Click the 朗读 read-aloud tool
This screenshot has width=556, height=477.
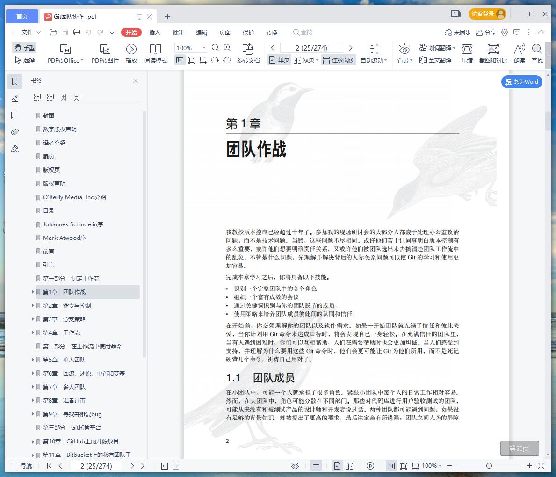coord(520,54)
